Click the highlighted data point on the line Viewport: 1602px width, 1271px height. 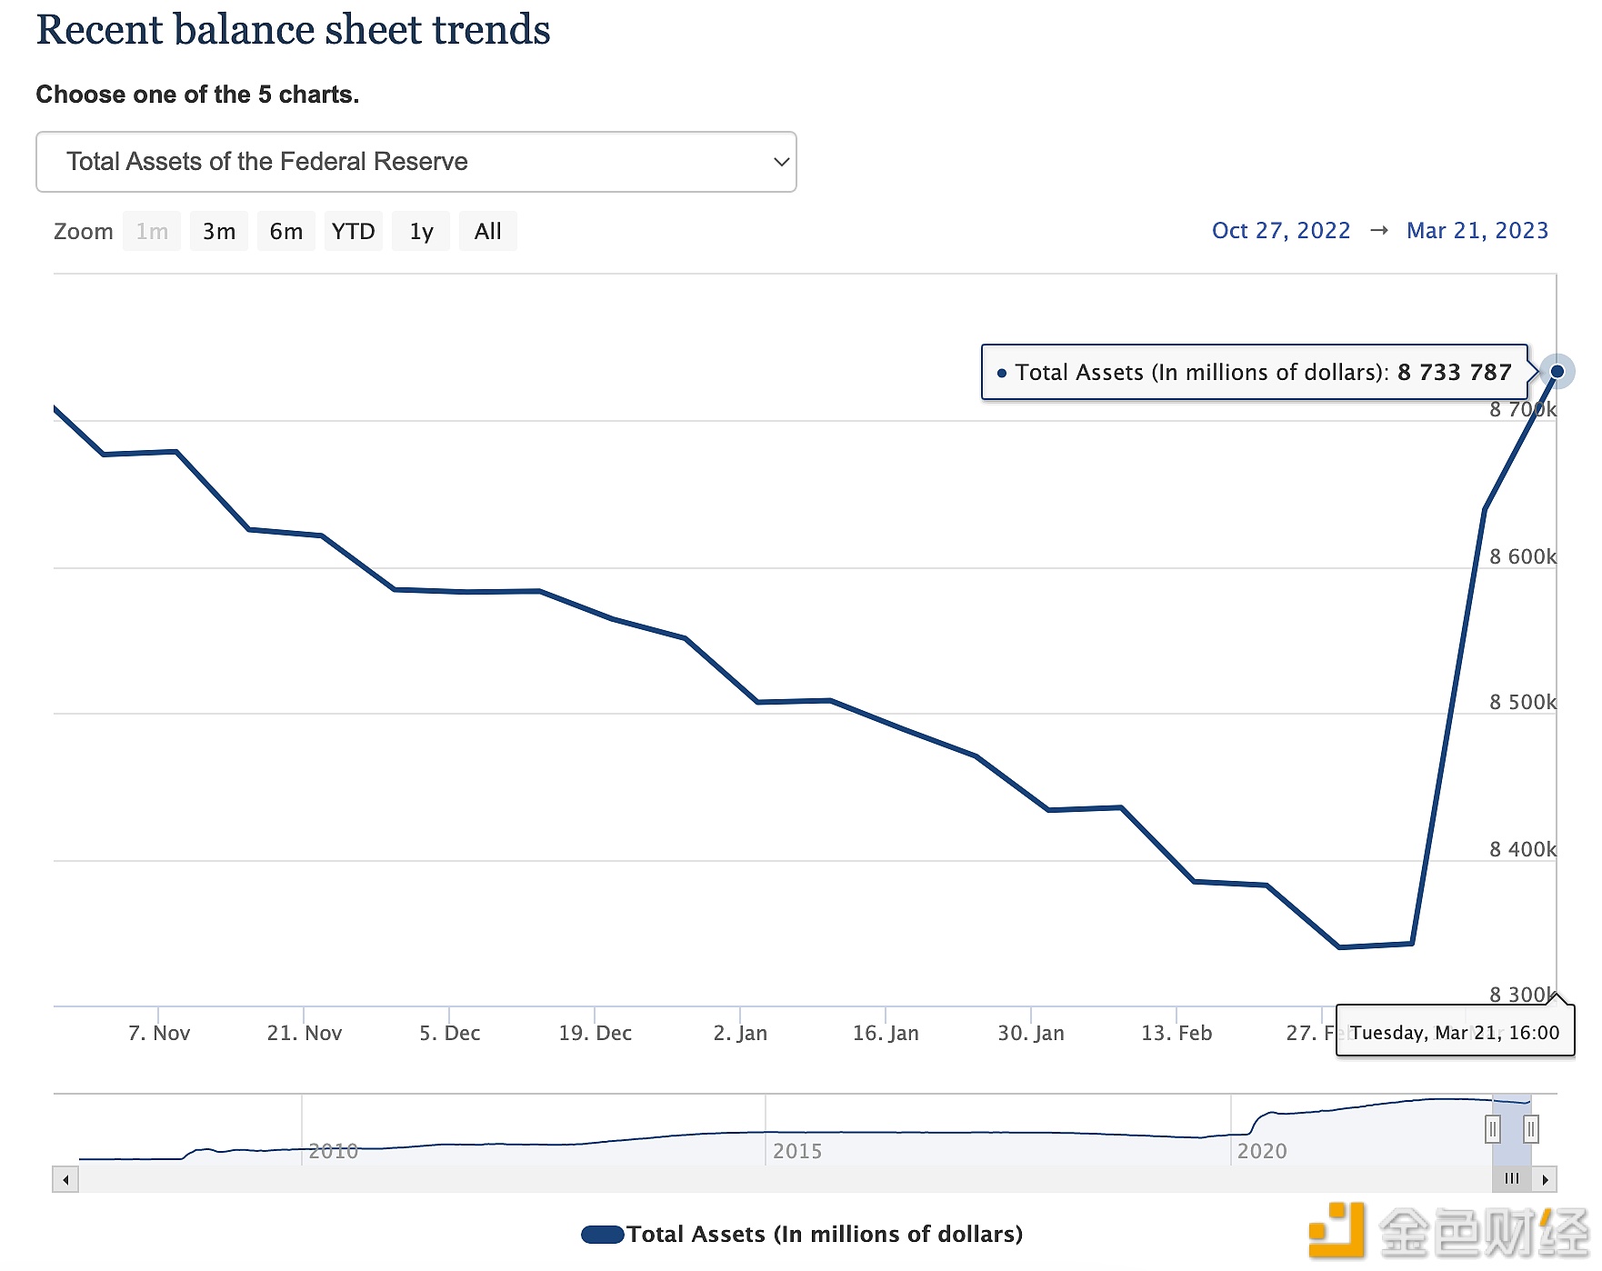coord(1557,372)
